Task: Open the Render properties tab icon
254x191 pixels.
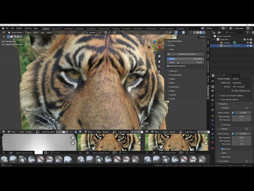Action: [x=213, y=87]
